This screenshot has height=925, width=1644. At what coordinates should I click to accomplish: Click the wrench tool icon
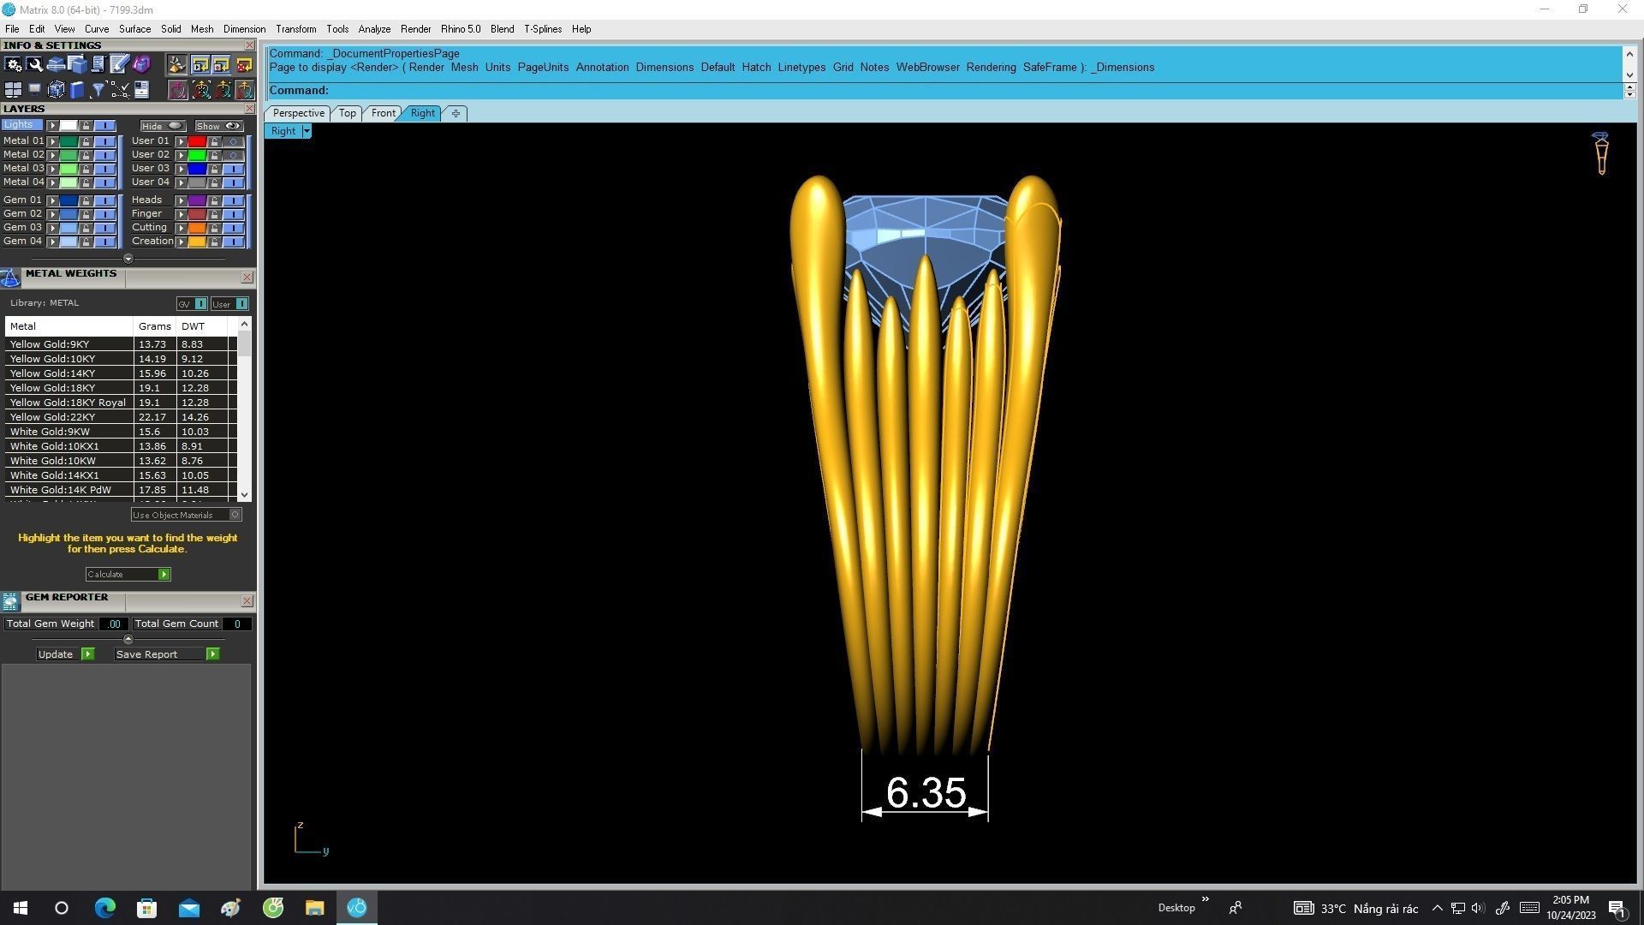34,64
